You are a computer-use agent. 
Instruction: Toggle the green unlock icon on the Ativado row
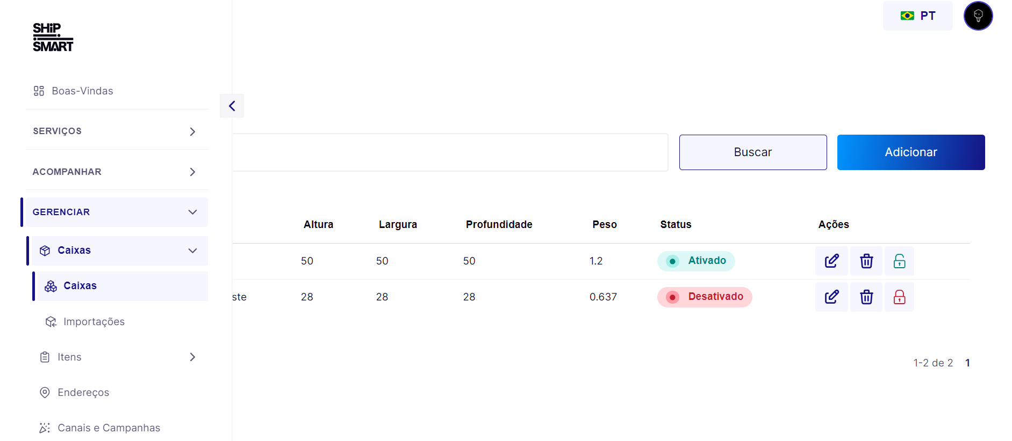pyautogui.click(x=899, y=261)
